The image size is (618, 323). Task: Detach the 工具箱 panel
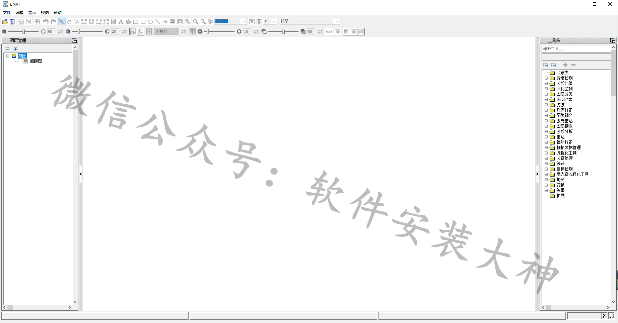pyautogui.click(x=613, y=40)
